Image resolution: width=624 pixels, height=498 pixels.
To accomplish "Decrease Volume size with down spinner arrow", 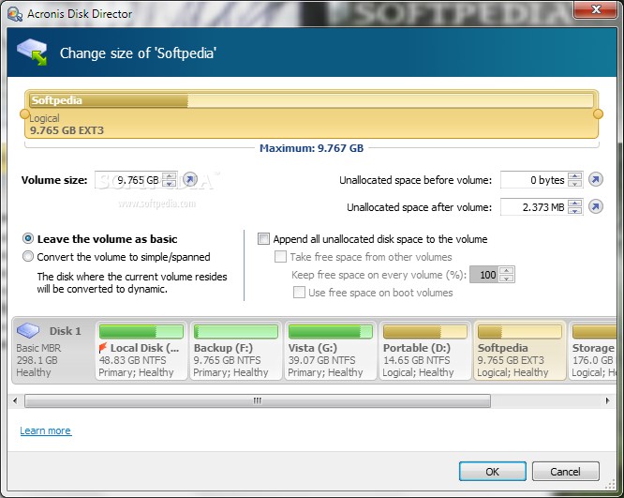I will (x=170, y=183).
